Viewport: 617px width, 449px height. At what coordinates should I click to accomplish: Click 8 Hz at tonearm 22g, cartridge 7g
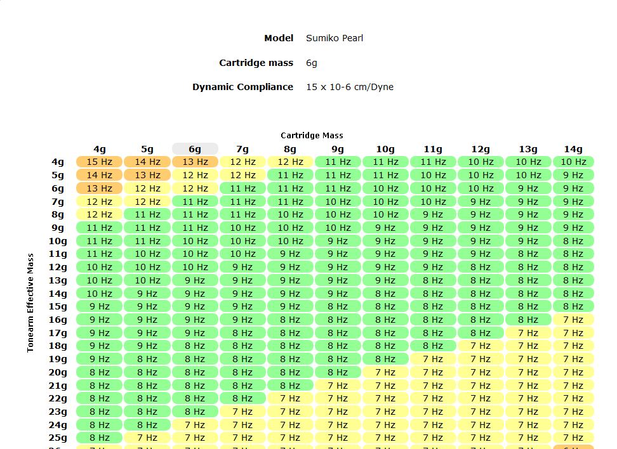[242, 399]
